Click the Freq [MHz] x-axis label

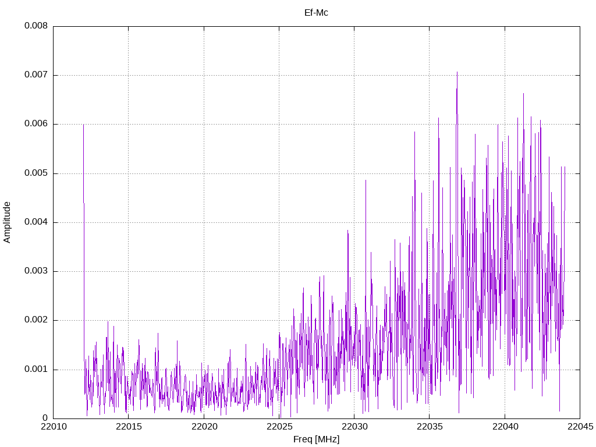point(316,439)
